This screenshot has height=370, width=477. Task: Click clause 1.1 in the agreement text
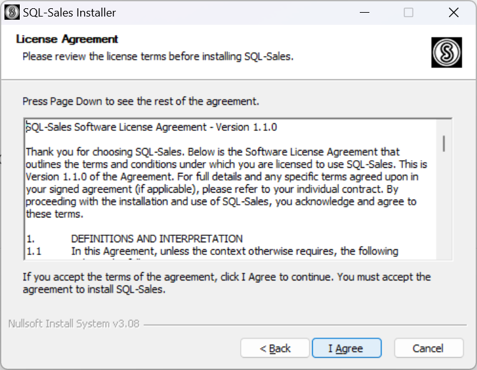(x=212, y=251)
